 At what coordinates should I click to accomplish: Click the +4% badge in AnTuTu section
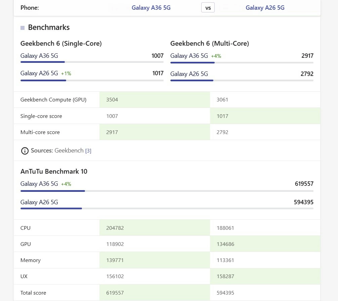[66, 184]
